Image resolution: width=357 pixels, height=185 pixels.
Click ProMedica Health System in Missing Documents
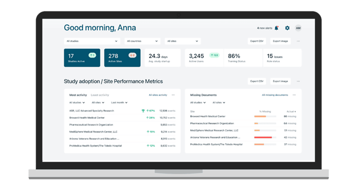point(216,144)
